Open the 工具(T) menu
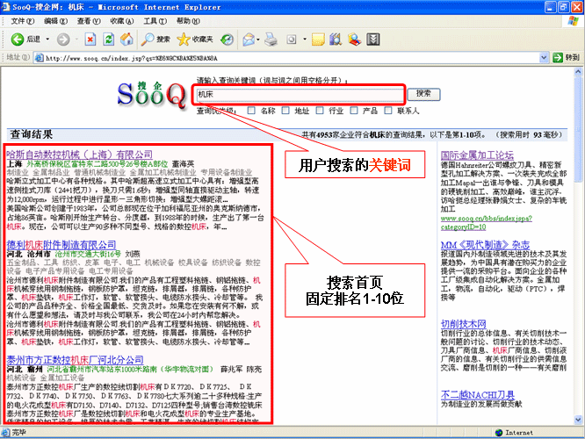 coord(155,21)
